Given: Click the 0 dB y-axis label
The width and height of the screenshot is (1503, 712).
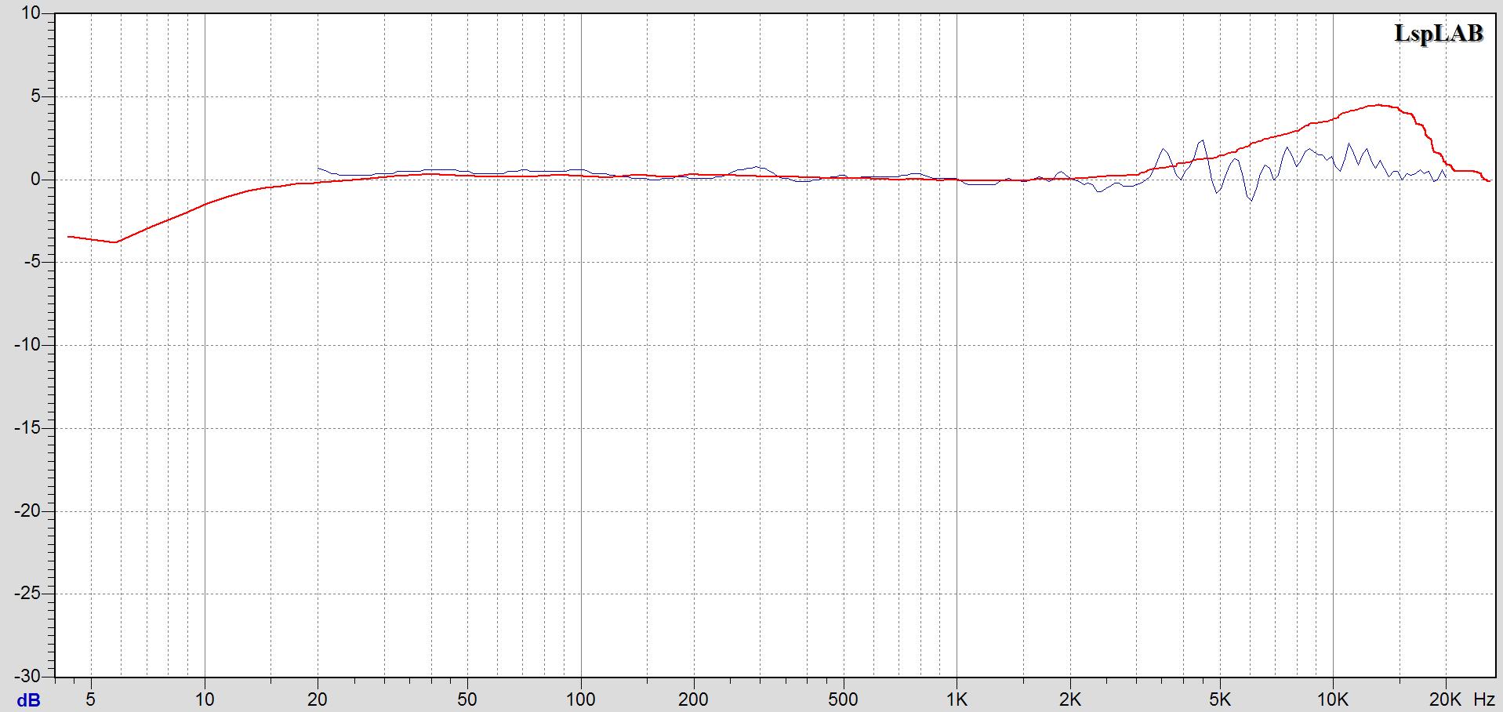Looking at the screenshot, I should (36, 180).
